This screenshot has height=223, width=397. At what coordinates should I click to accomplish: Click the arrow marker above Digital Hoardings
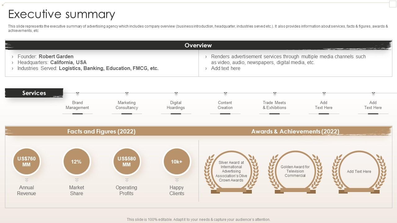pos(176,94)
